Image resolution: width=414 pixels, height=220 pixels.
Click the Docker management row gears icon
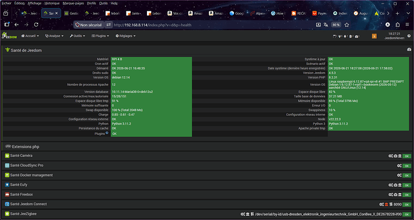[x=399, y=175]
